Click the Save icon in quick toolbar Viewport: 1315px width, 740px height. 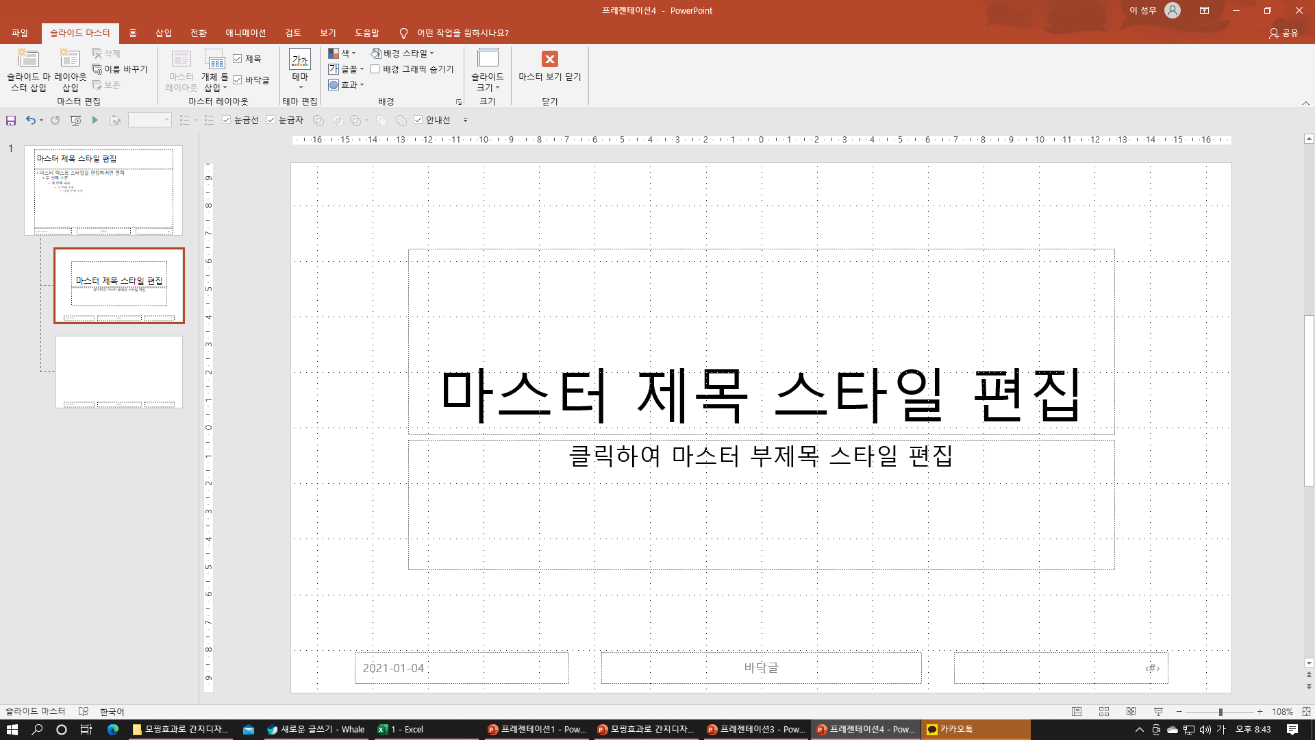[11, 121]
